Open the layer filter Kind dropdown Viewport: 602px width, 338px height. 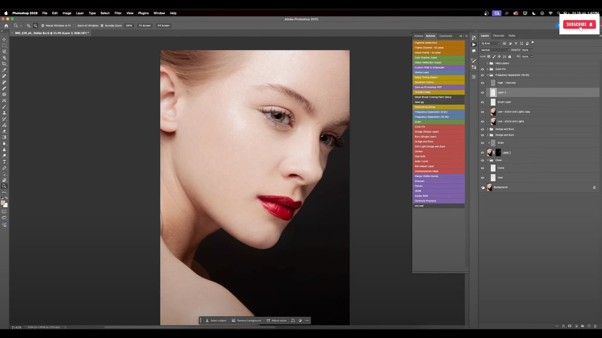coord(490,43)
